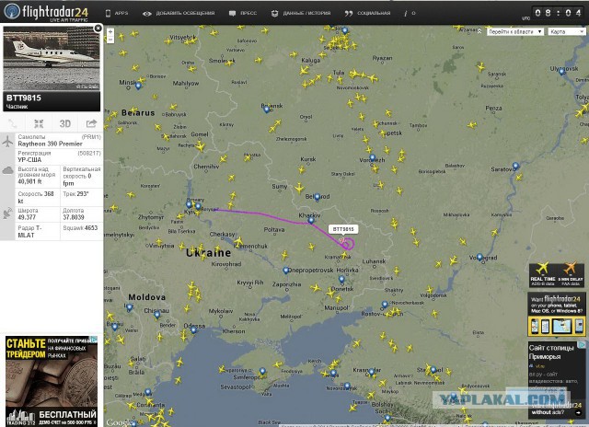Zoom out the map with minus button
This screenshot has width=589, height=427.
coord(110,39)
